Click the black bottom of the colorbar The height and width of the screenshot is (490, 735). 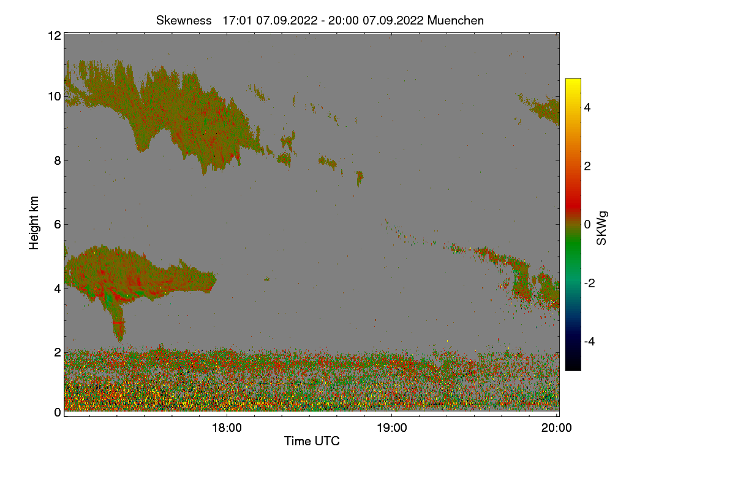[x=573, y=364]
